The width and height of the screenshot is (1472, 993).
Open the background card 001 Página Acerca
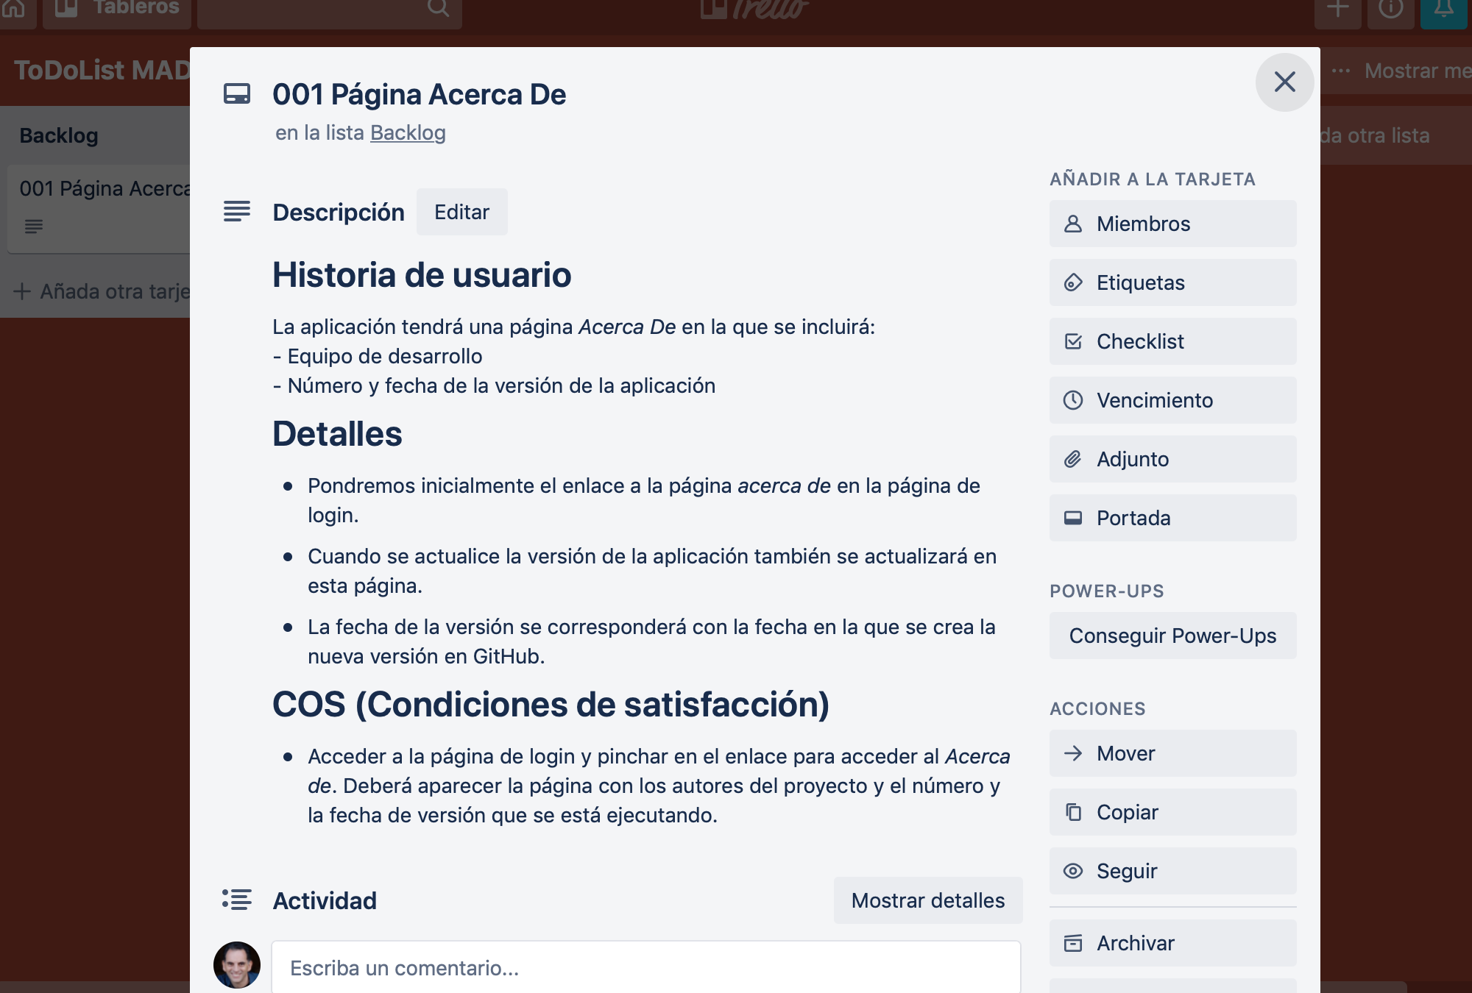[x=99, y=209]
